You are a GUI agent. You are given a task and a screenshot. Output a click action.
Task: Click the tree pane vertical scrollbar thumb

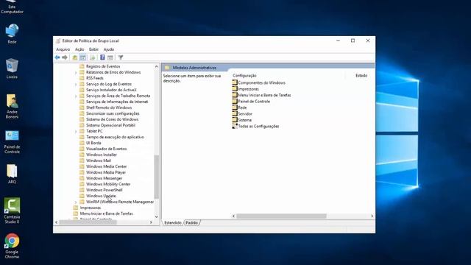tap(156, 177)
